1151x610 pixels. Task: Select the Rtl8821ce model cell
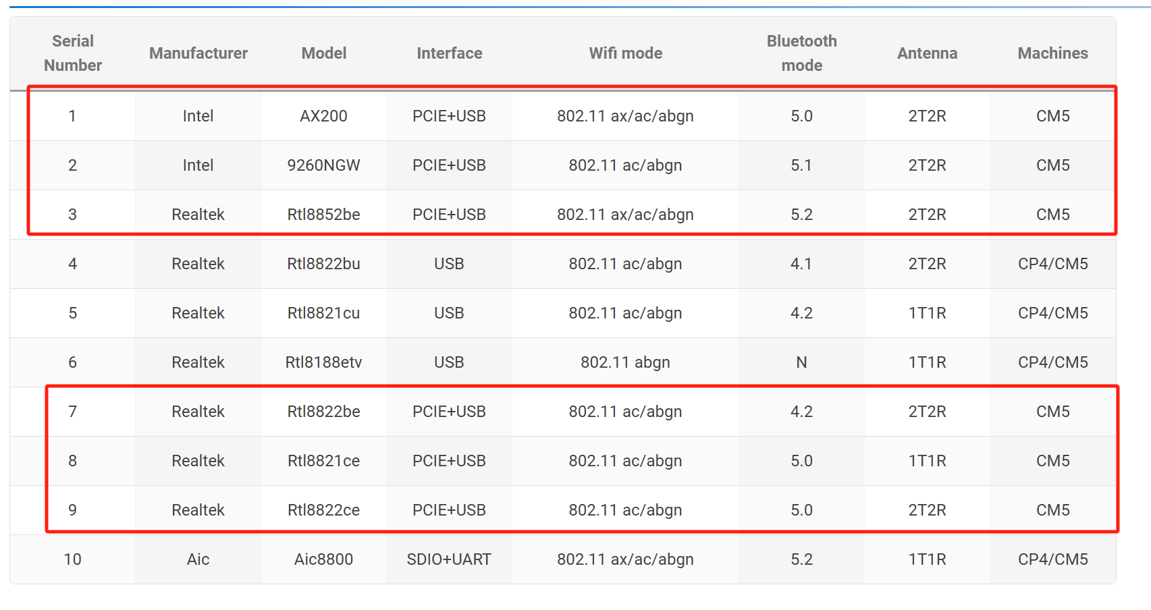point(324,461)
